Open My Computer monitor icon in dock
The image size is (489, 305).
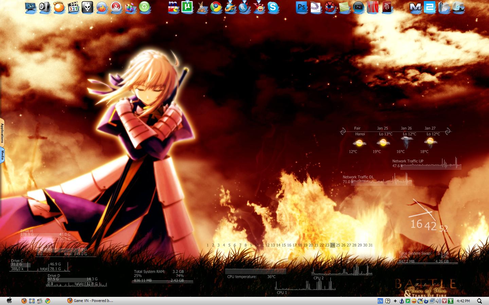pos(31,7)
